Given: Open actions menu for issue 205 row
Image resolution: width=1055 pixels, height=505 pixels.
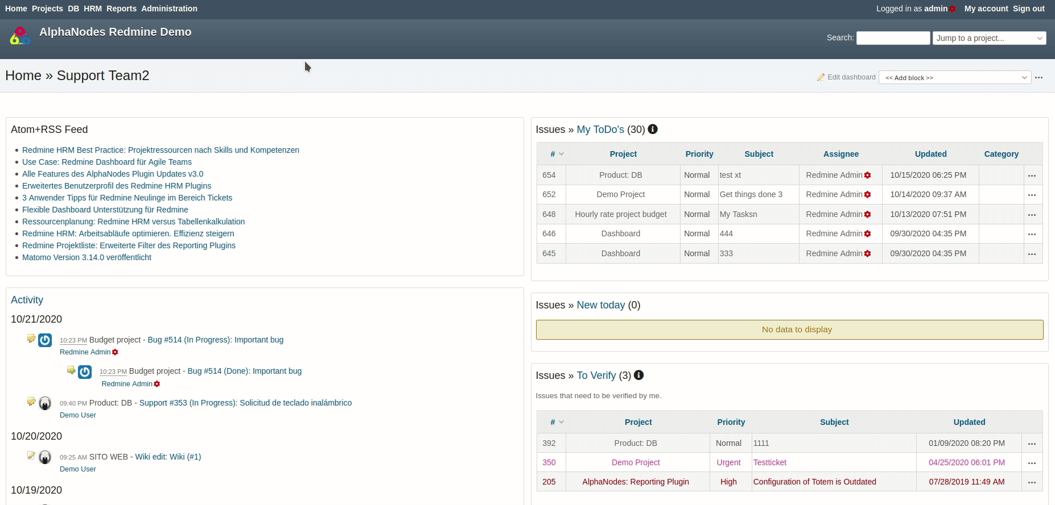Looking at the screenshot, I should point(1032,482).
